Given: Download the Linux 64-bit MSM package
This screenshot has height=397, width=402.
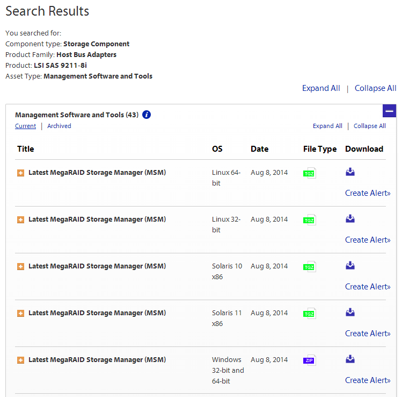Looking at the screenshot, I should [350, 172].
